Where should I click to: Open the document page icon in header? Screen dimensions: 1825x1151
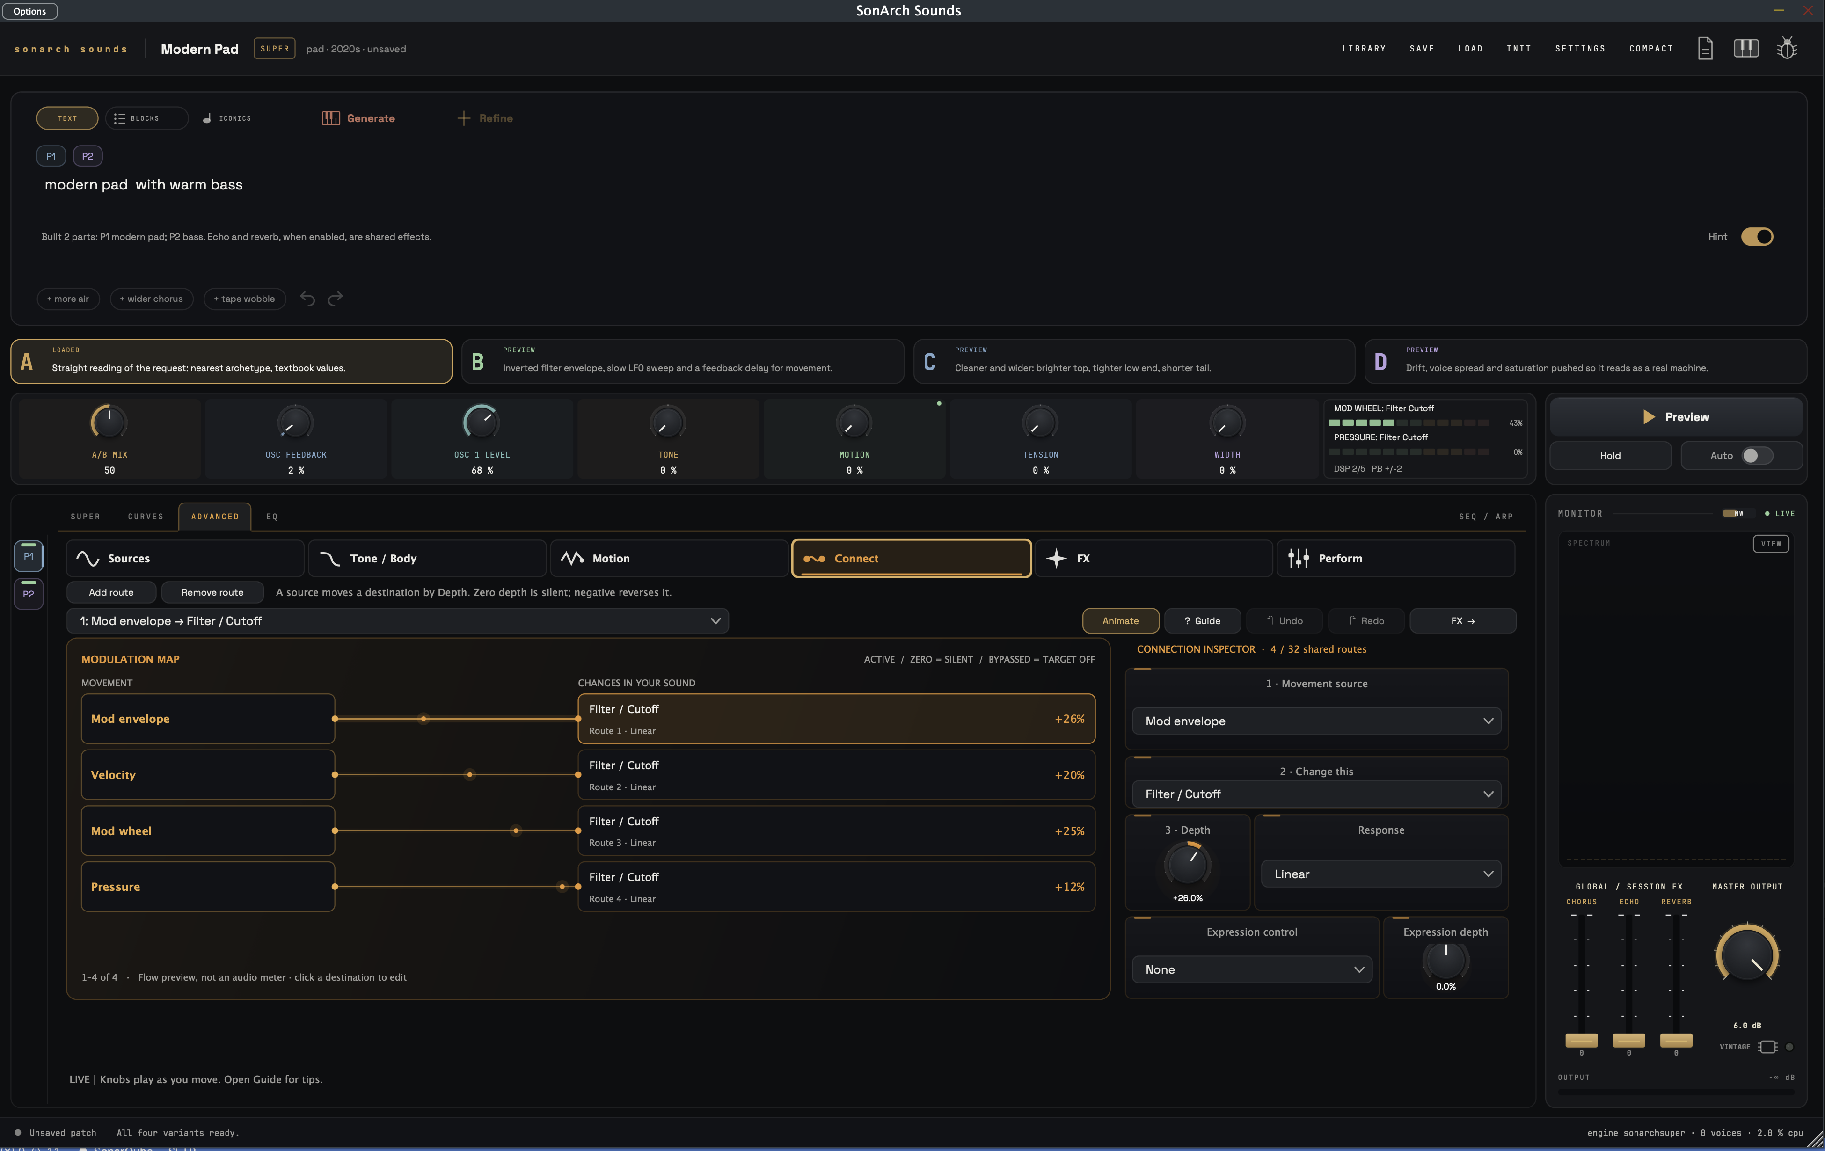(1704, 49)
